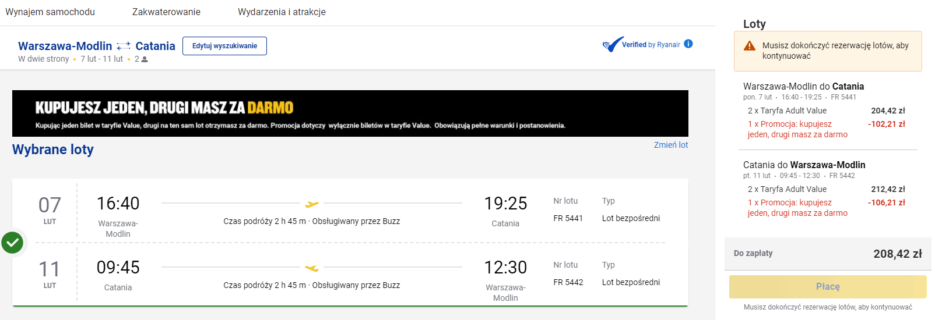Click the passengers person icon next to 2
Image resolution: width=935 pixels, height=320 pixels.
[145, 59]
